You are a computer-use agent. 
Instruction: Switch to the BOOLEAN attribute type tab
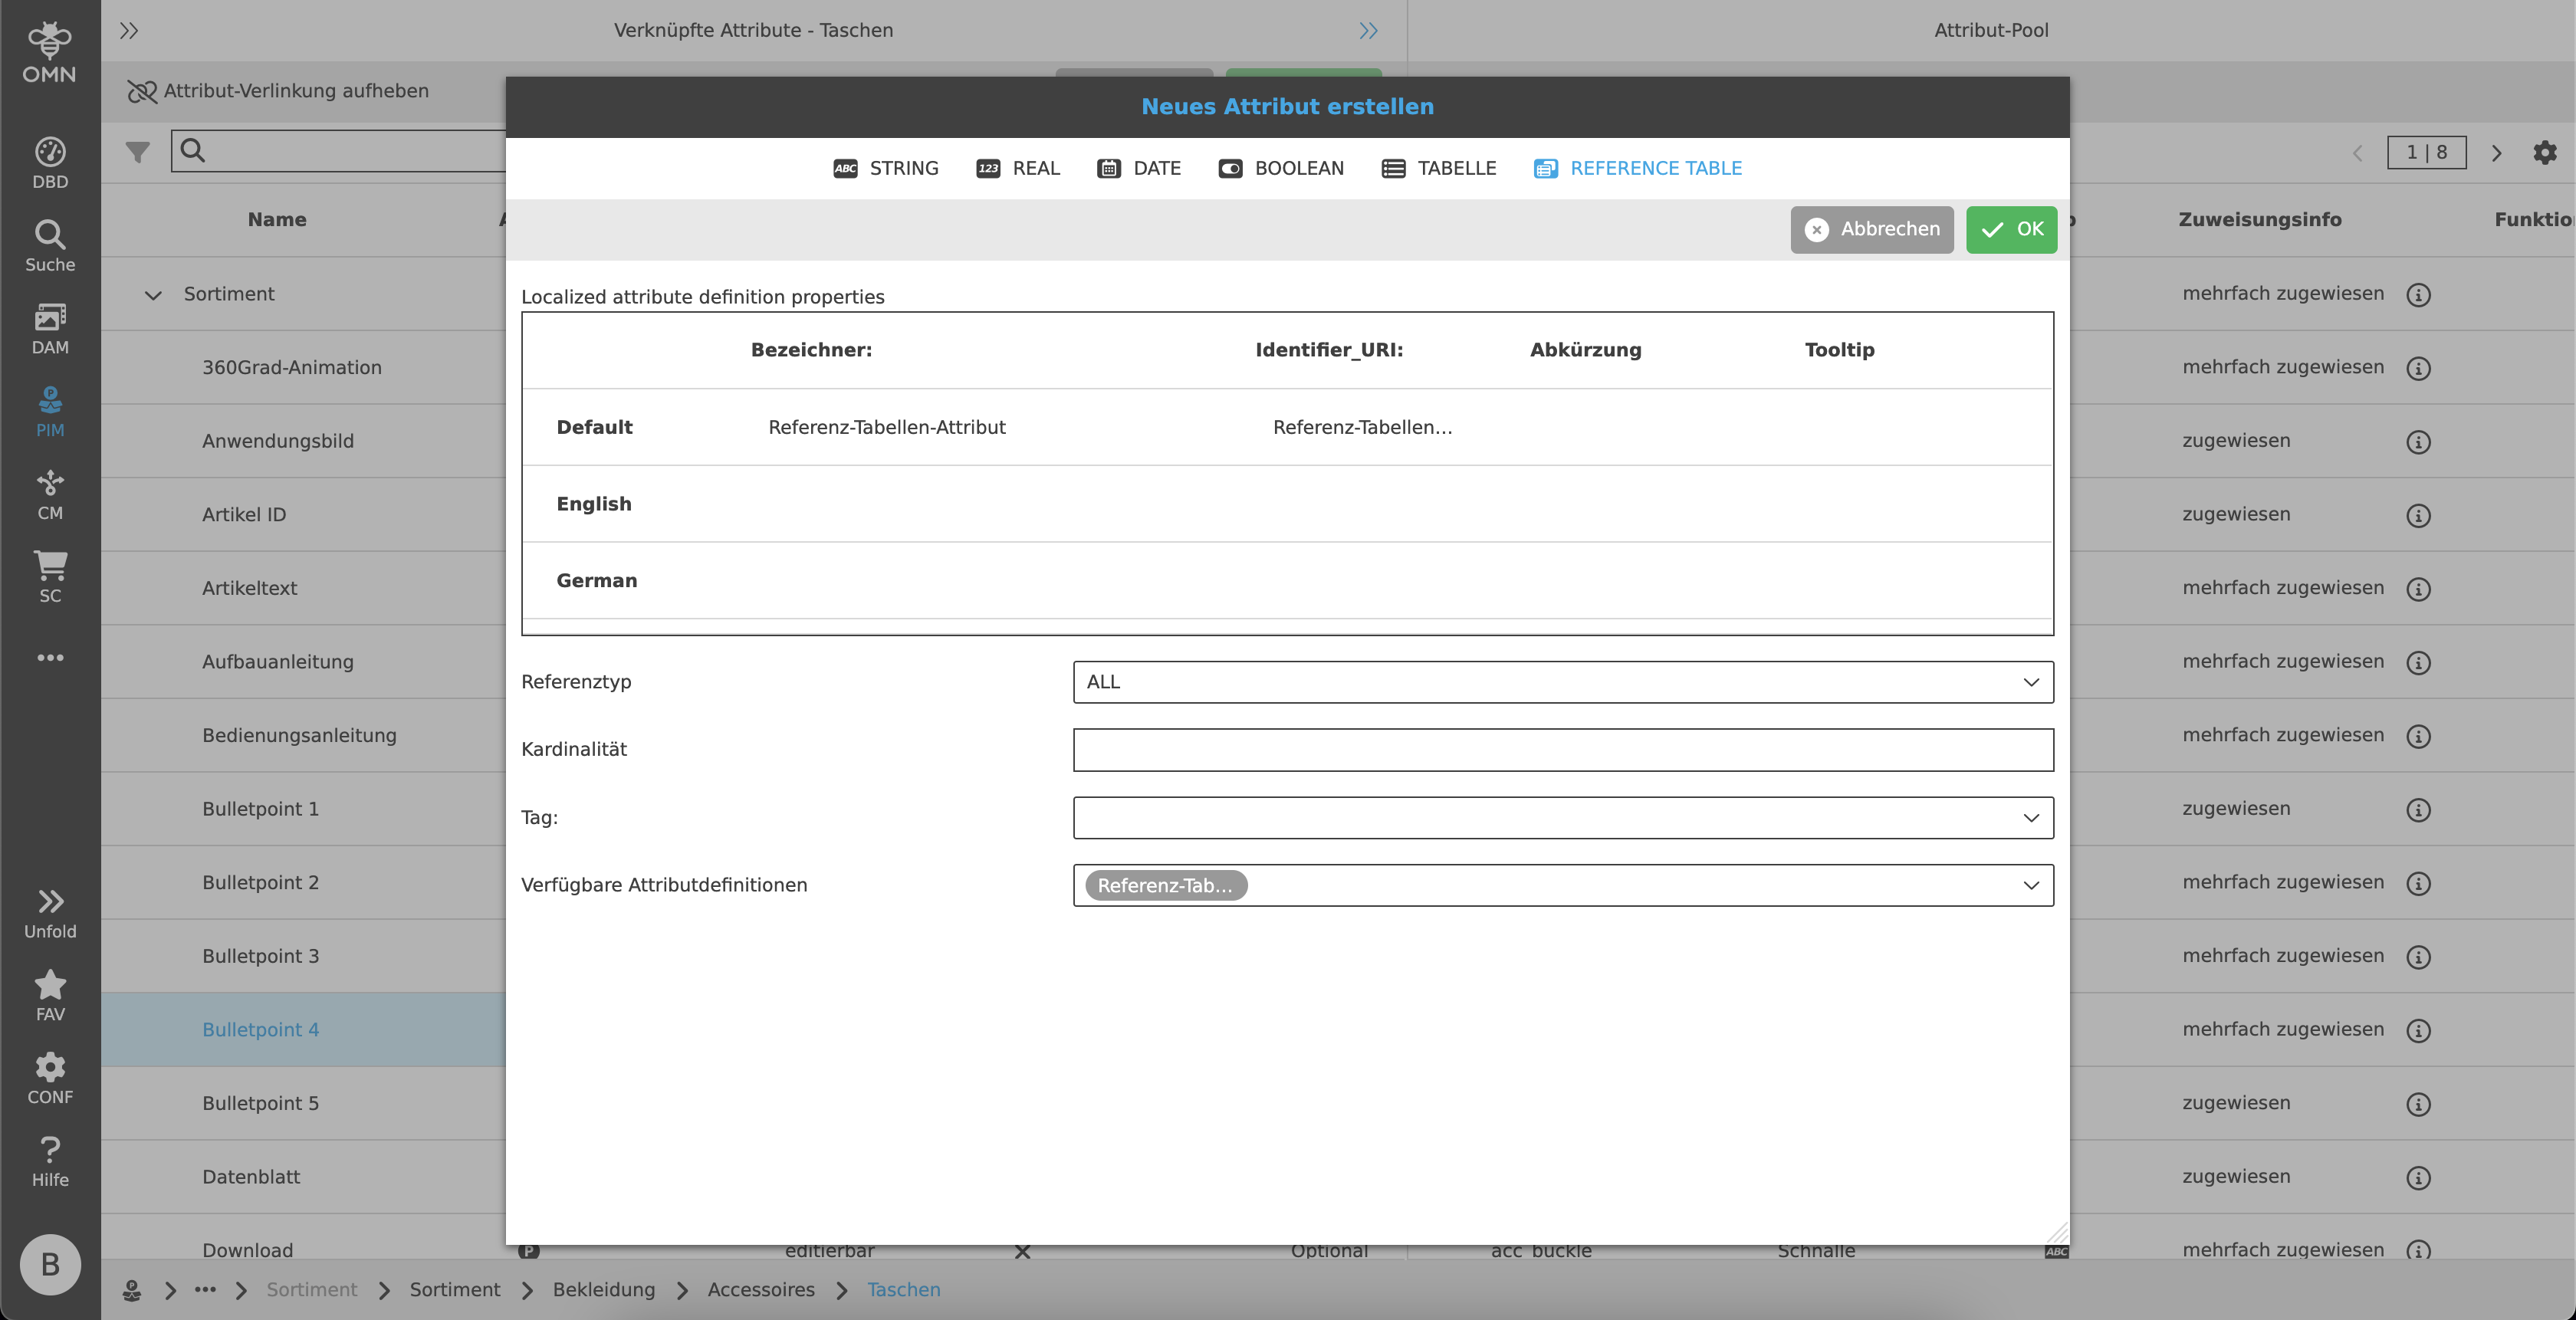(1281, 168)
